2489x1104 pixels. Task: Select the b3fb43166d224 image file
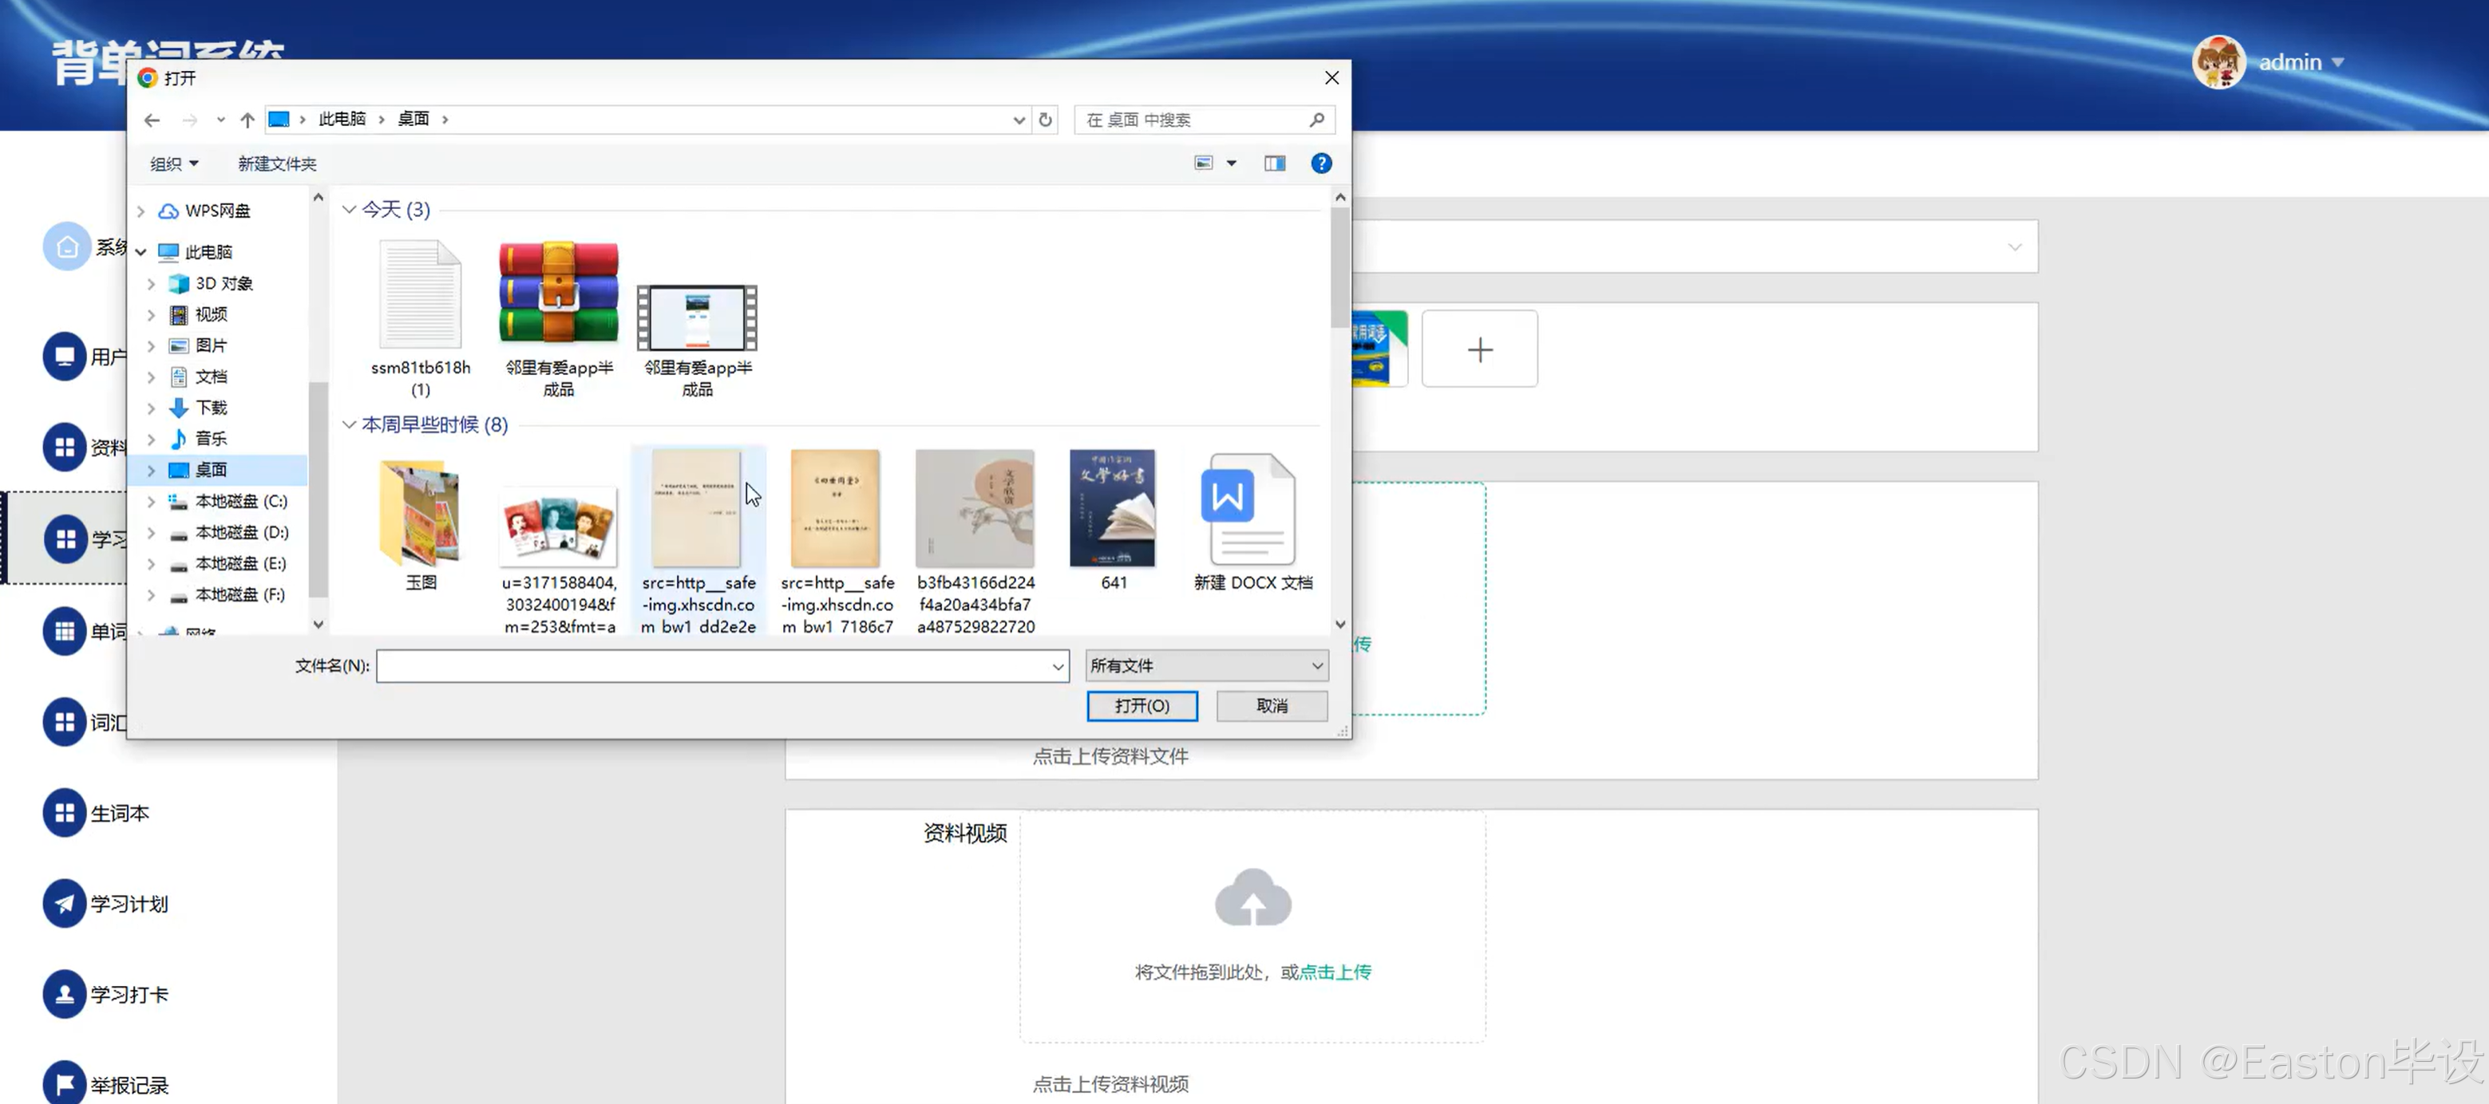click(976, 541)
